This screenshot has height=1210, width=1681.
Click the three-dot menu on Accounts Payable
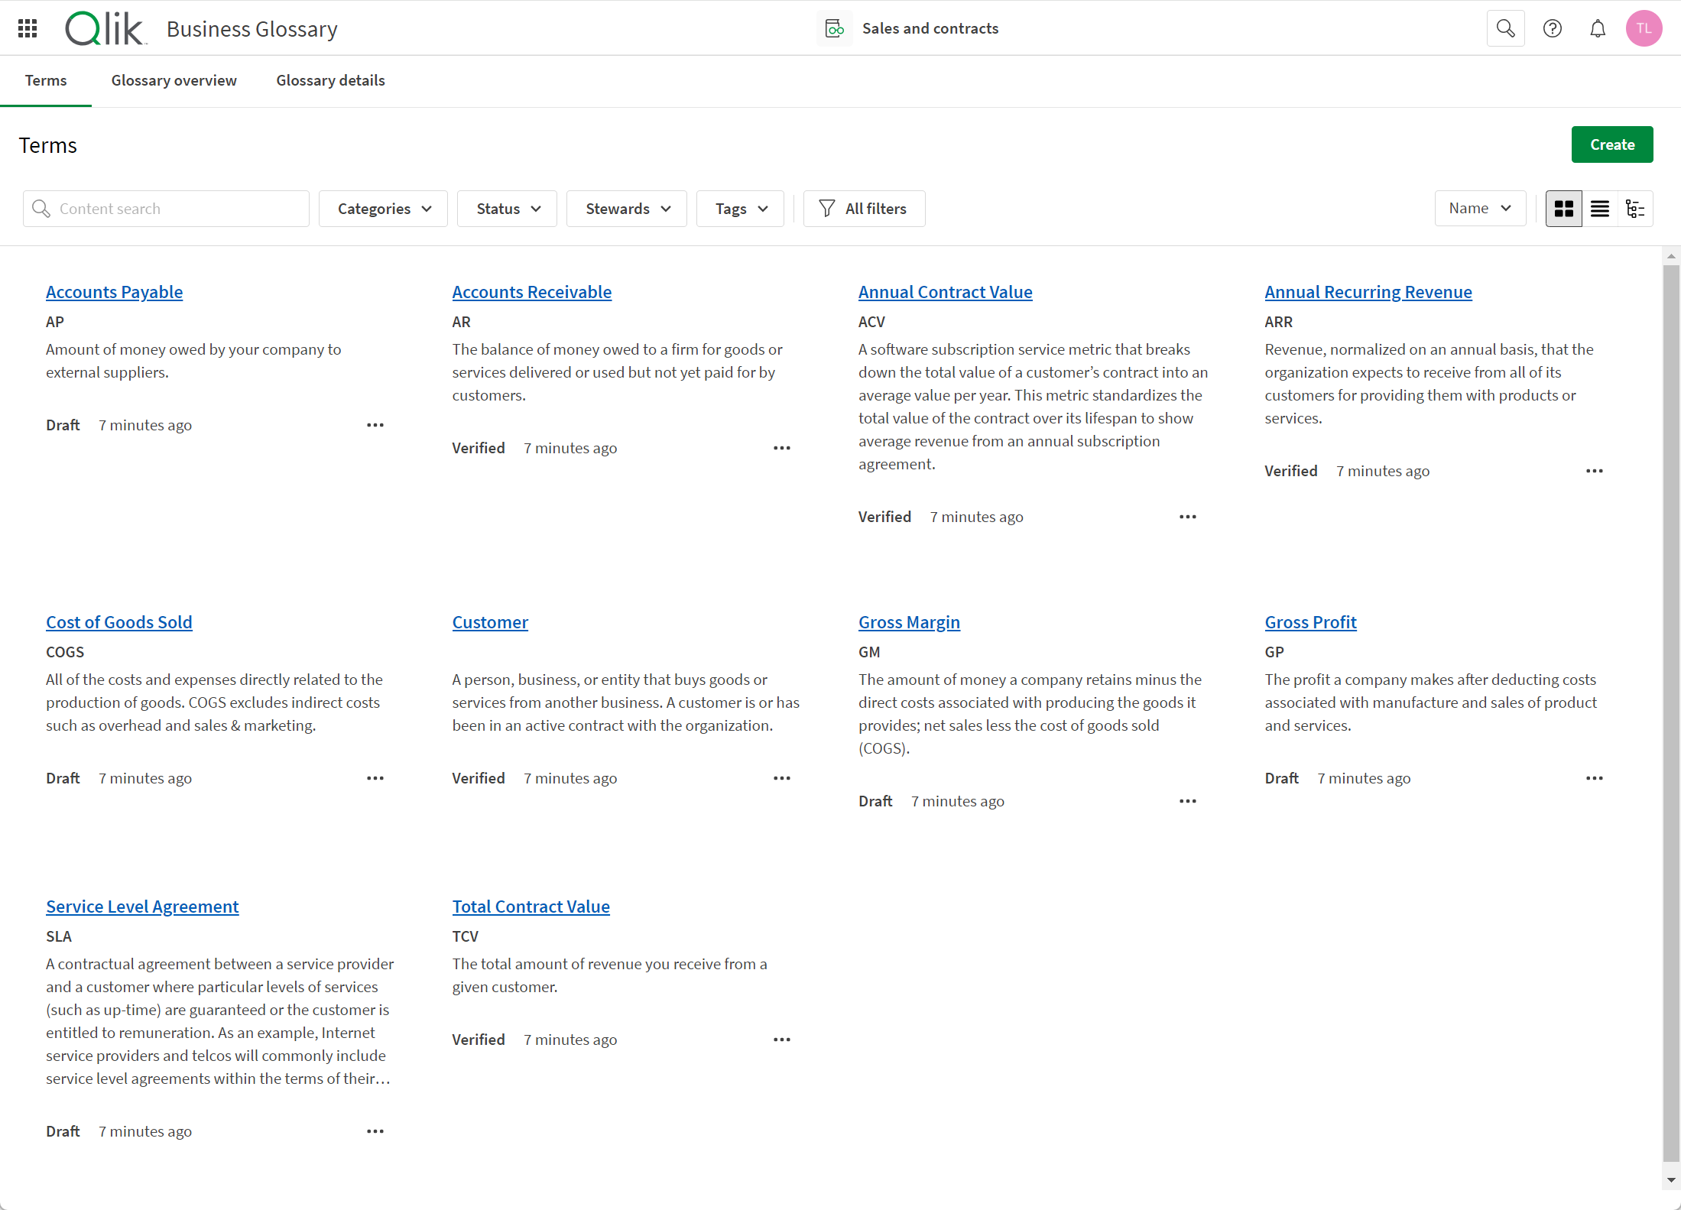click(x=375, y=424)
